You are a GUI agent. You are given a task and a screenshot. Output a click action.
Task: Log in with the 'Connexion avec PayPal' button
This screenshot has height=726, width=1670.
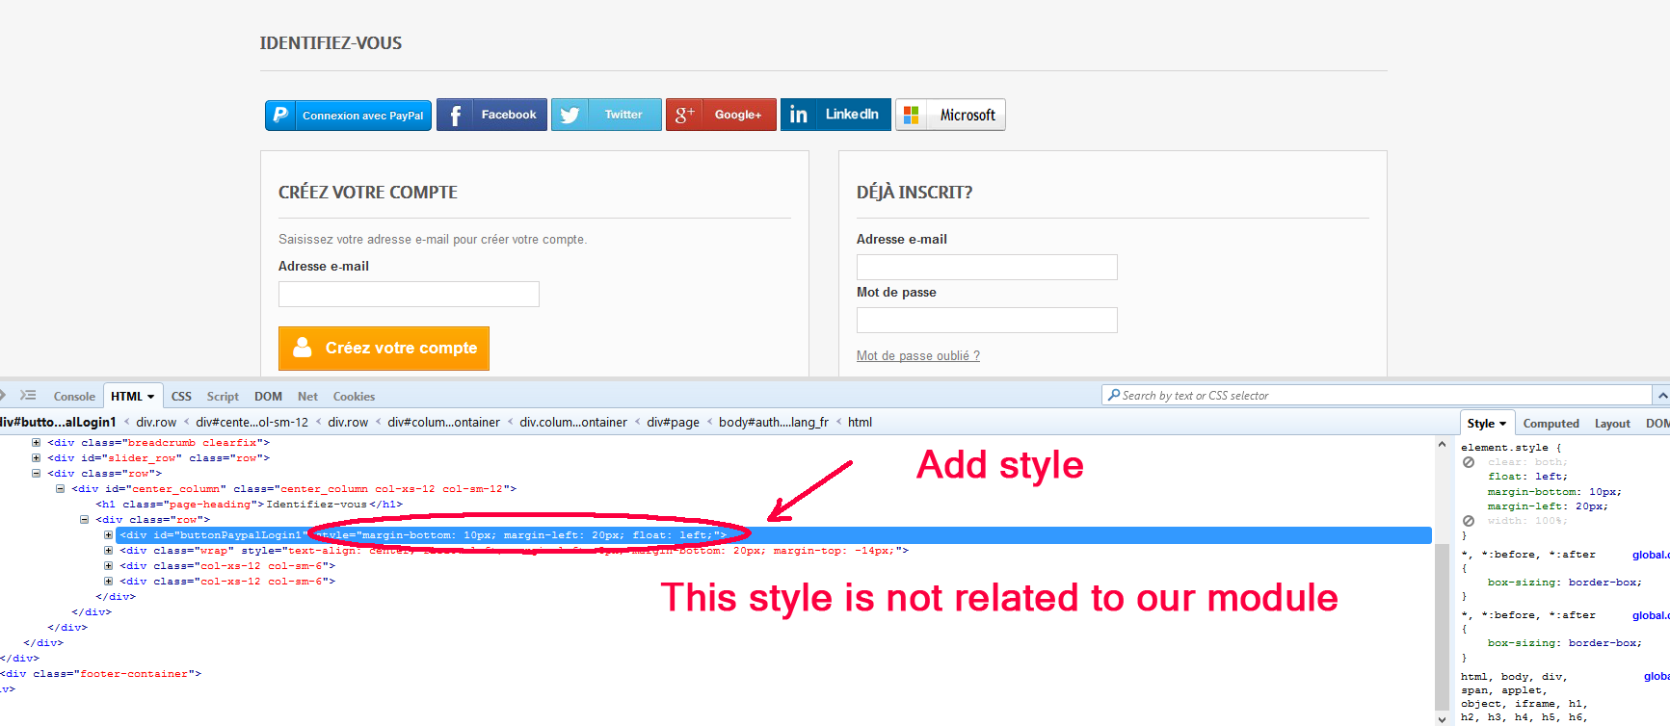tap(348, 115)
